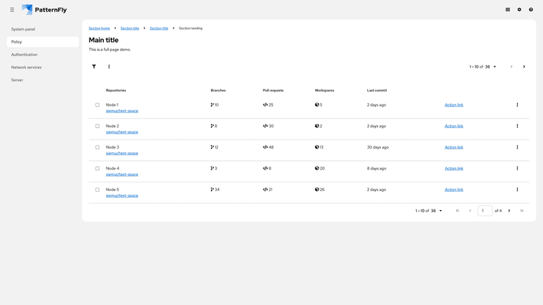The image size is (543, 305).
Task: Expand the bottom items-per-page dropdown
Action: pos(429,211)
